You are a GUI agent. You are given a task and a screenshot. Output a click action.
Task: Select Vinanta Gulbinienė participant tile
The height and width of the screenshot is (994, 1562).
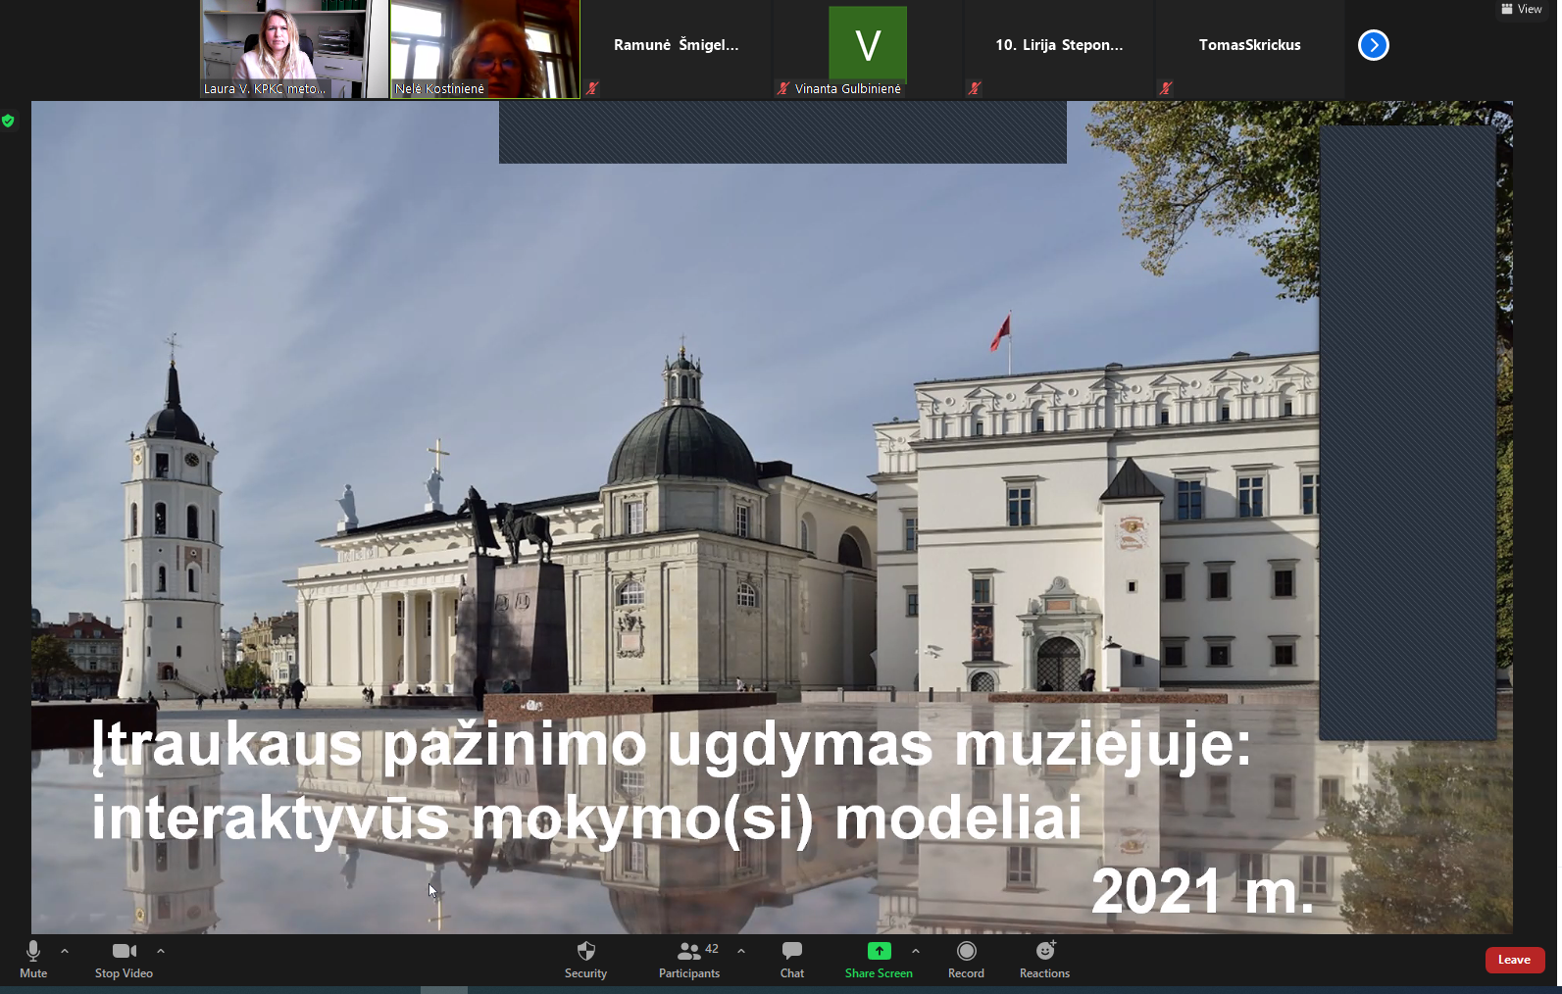[868, 49]
